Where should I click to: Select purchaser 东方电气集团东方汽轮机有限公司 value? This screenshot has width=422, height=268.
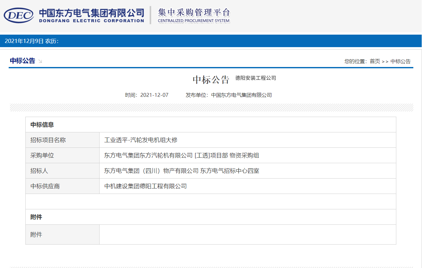(x=182, y=155)
